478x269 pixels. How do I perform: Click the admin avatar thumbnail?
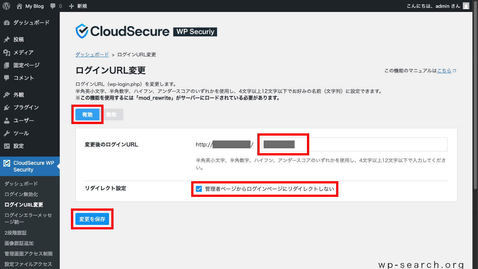[x=466, y=6]
